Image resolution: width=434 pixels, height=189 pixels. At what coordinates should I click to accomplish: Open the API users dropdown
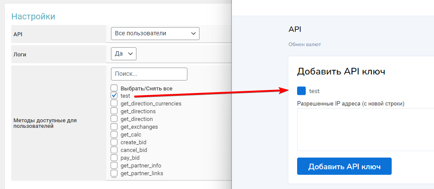coord(155,34)
